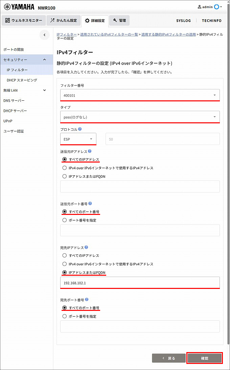Open the admin user account icon
Image resolution: width=230 pixels, height=370 pixels.
(200, 7)
